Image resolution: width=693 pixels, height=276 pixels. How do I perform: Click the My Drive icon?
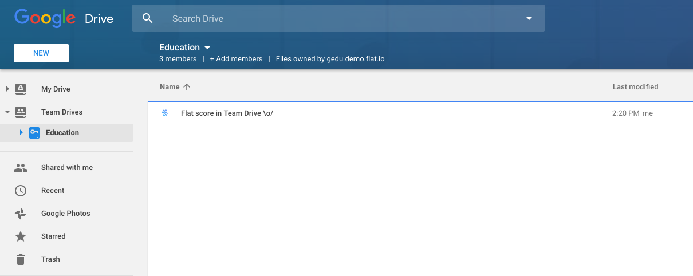(21, 89)
